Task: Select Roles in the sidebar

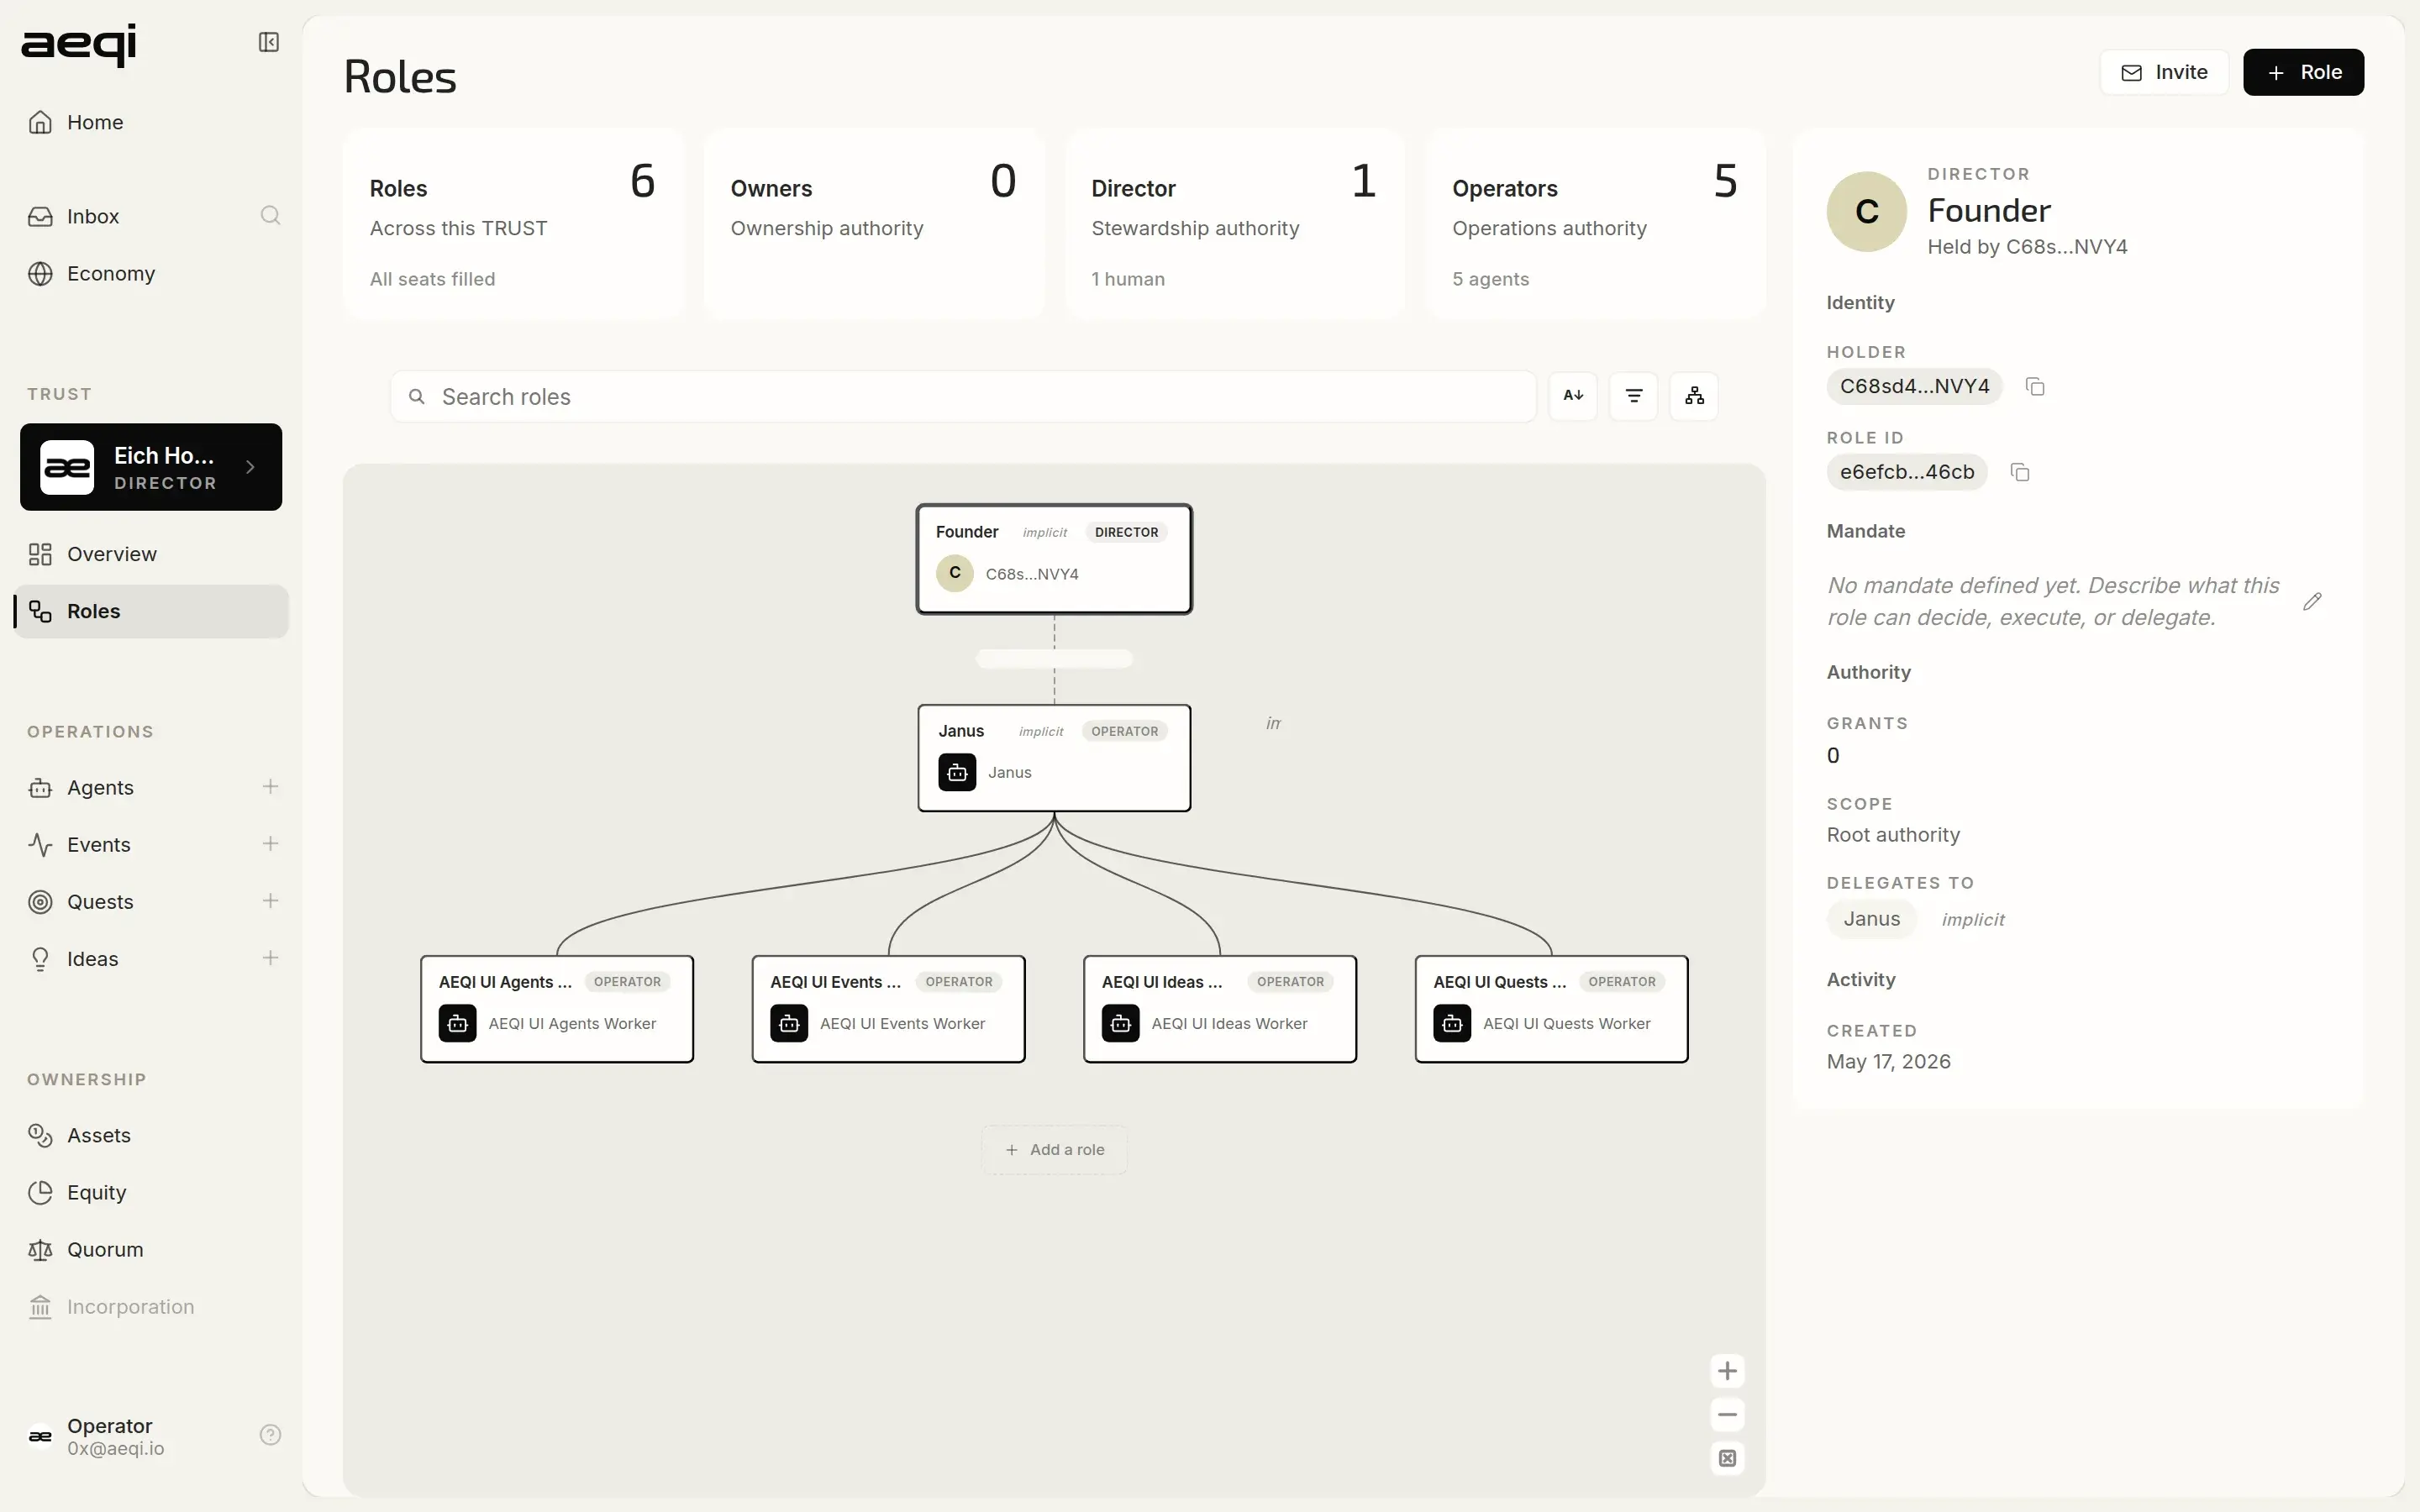Action: point(150,611)
